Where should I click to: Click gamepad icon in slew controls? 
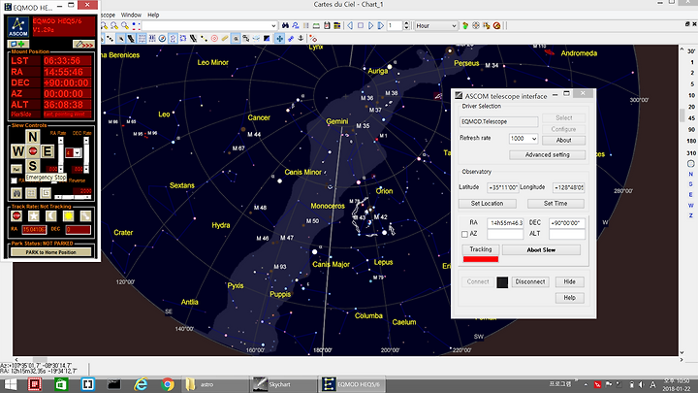click(x=16, y=193)
